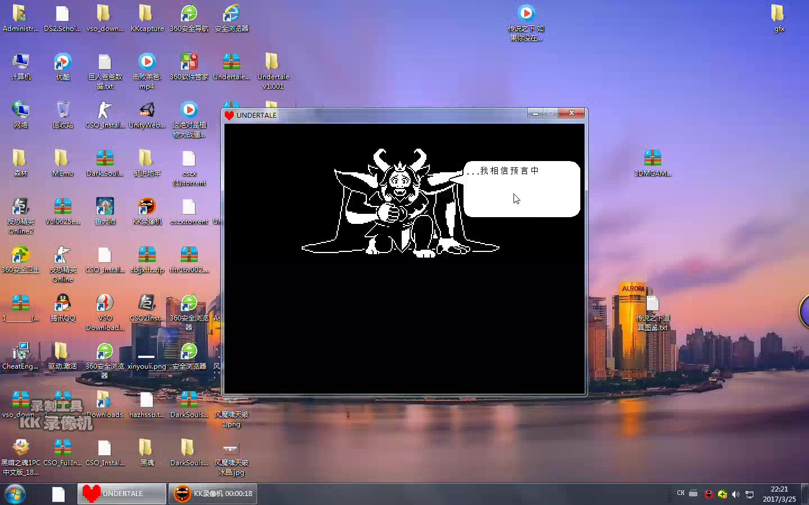Open the 传说之下道具图鉴.txt file
Viewport: 809px width, 505px height.
652,313
